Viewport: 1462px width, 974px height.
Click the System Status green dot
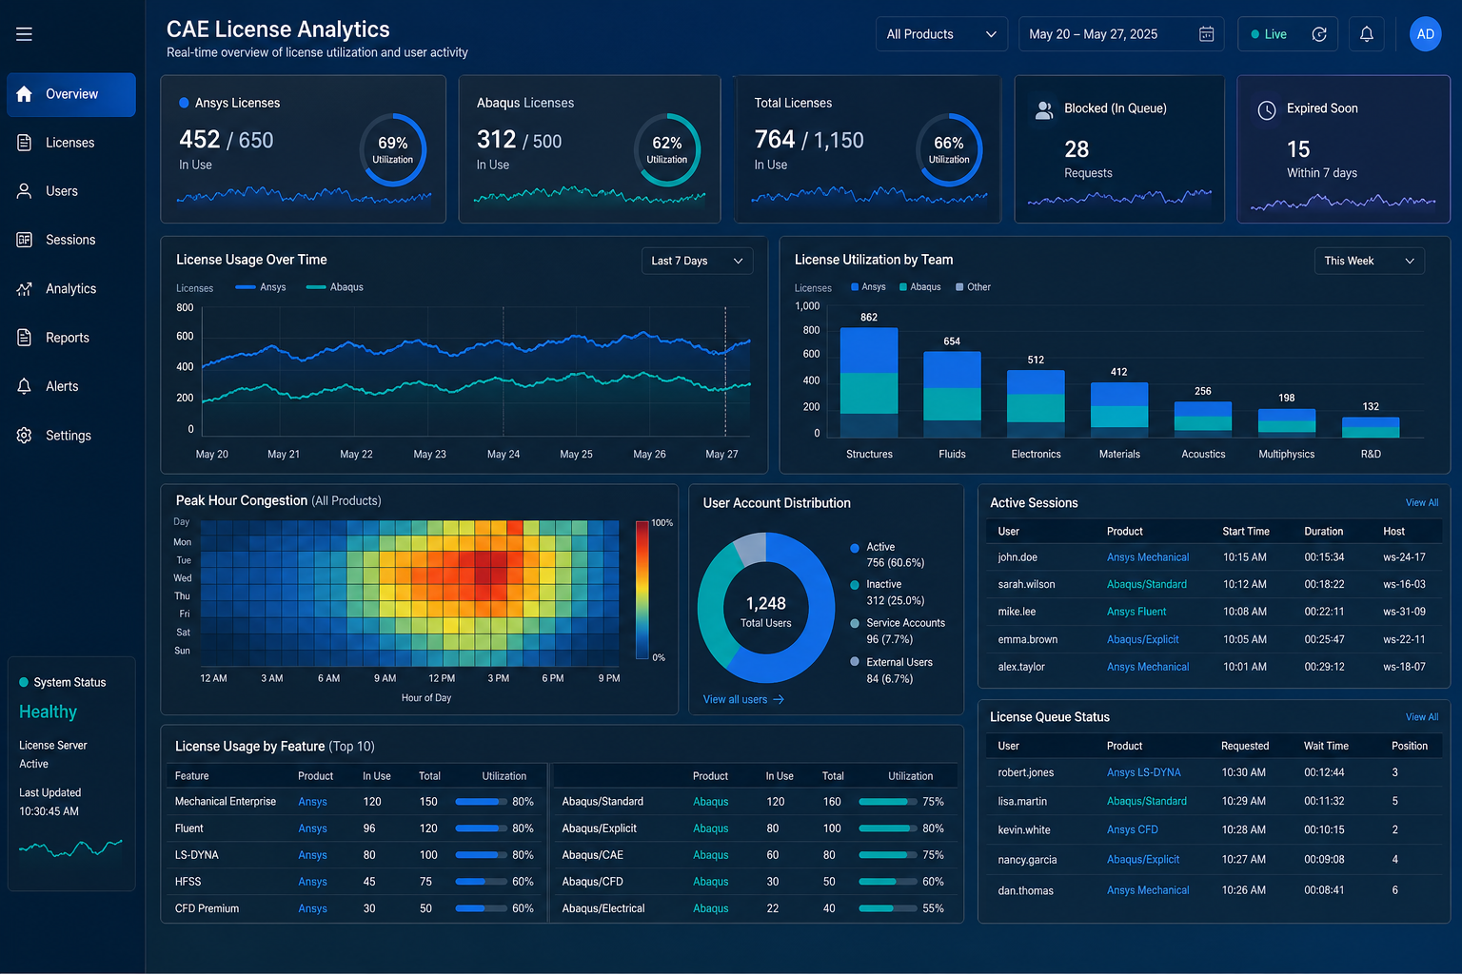coord(24,682)
